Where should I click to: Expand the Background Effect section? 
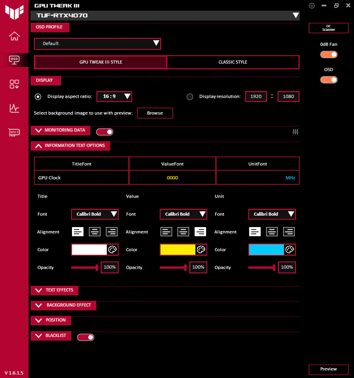[x=64, y=305]
